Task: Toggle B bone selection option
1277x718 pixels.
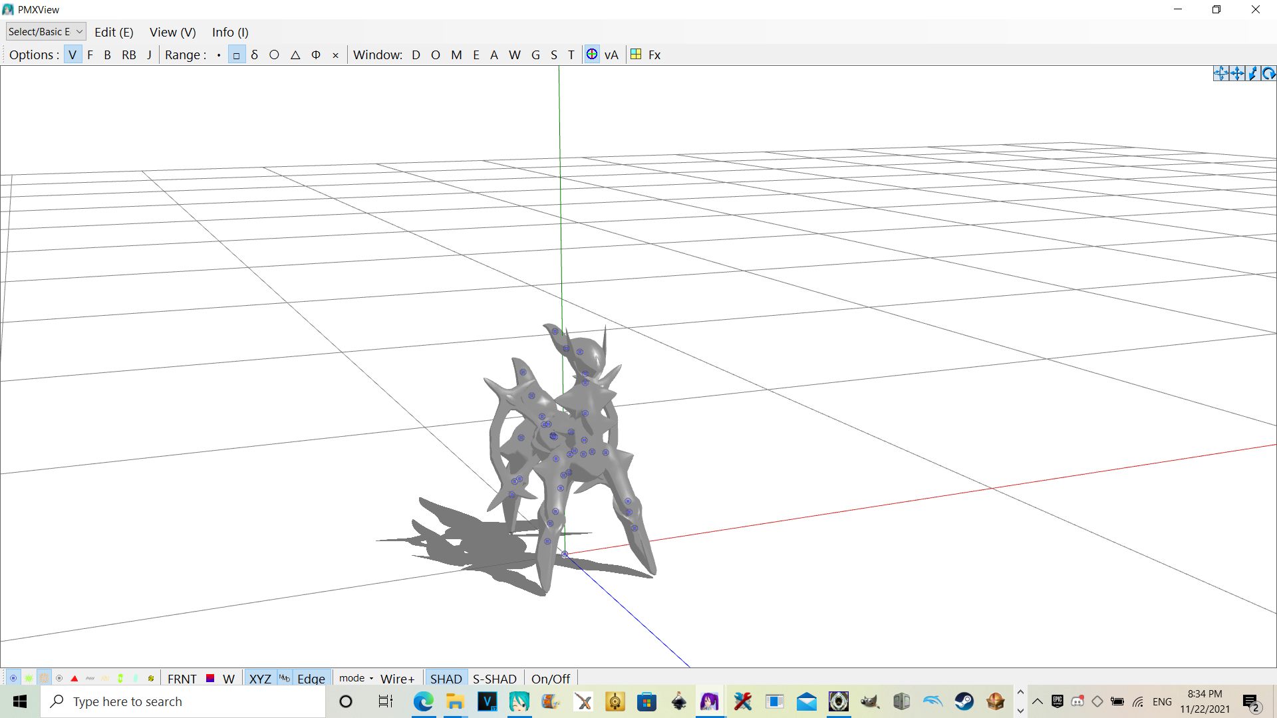Action: coord(107,55)
